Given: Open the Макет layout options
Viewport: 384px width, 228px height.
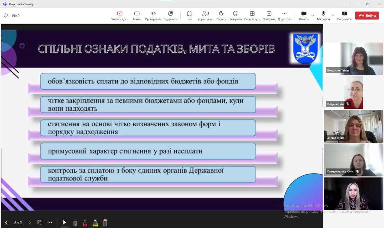Looking at the screenshot, I should coord(137,16).
